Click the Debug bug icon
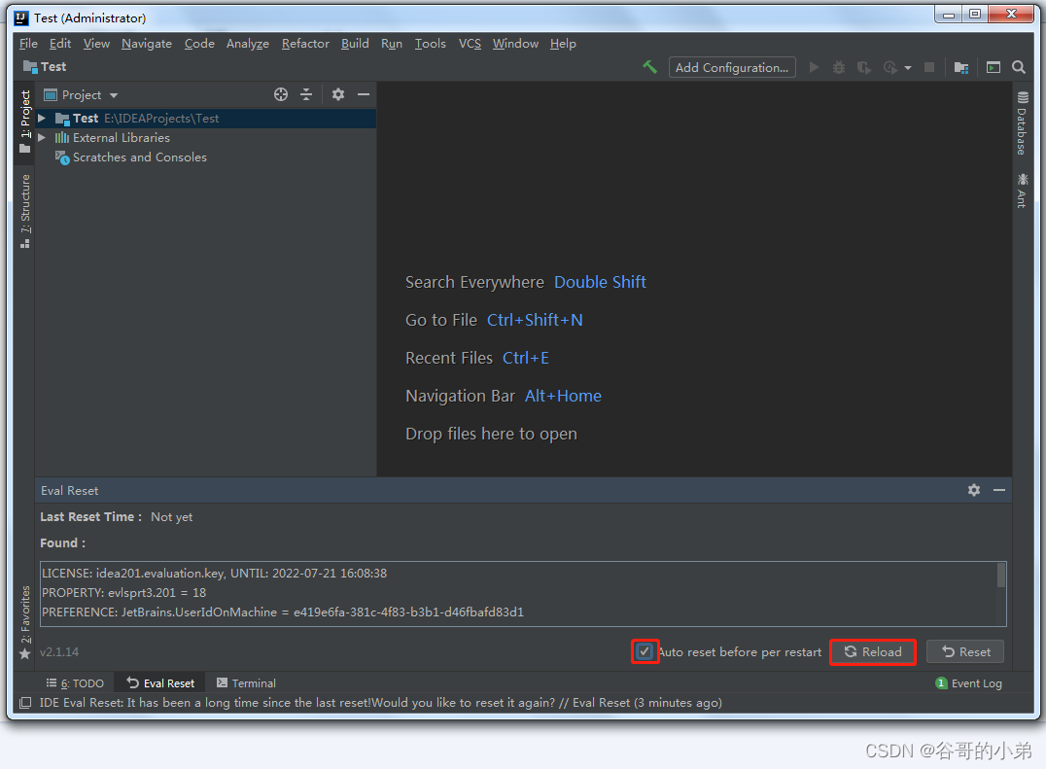 pos(839,67)
